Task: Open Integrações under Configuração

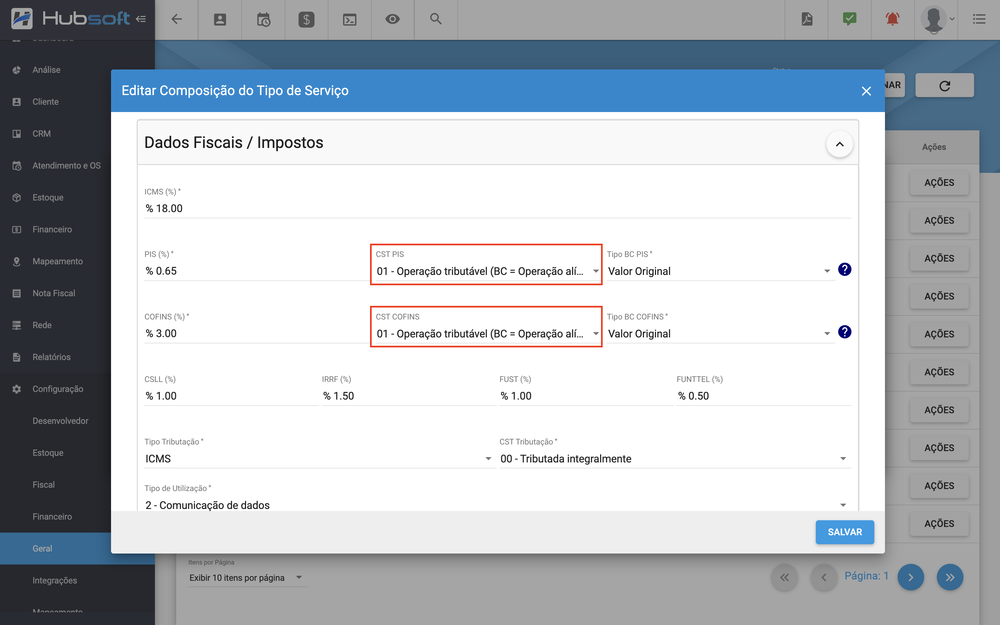Action: pyautogui.click(x=55, y=580)
